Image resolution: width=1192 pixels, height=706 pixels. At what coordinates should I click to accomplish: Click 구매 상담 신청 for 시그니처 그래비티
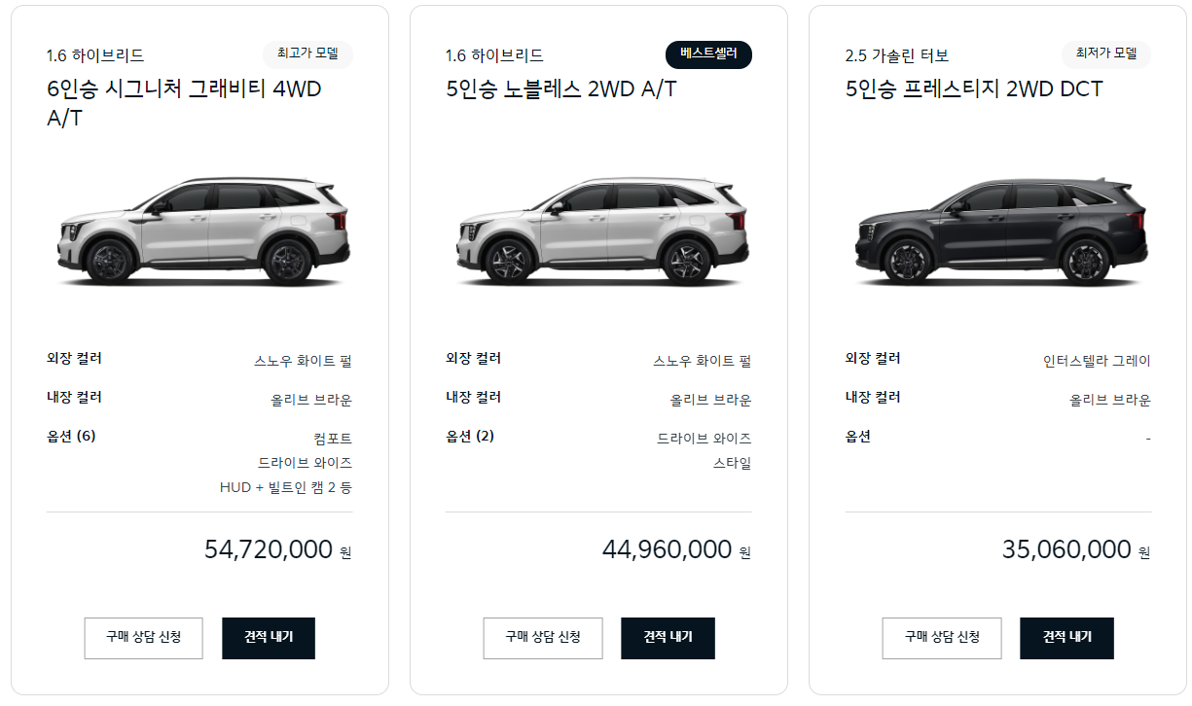pyautogui.click(x=143, y=638)
